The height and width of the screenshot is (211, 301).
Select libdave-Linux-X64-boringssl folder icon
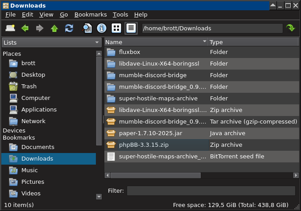pyautogui.click(x=111, y=64)
